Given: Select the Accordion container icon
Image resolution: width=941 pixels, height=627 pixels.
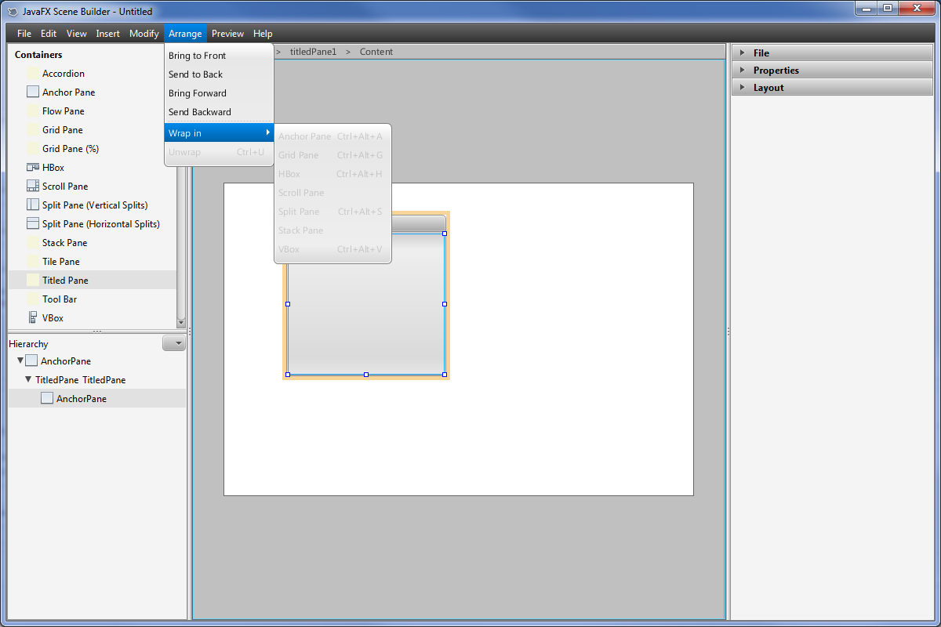Looking at the screenshot, I should point(33,74).
